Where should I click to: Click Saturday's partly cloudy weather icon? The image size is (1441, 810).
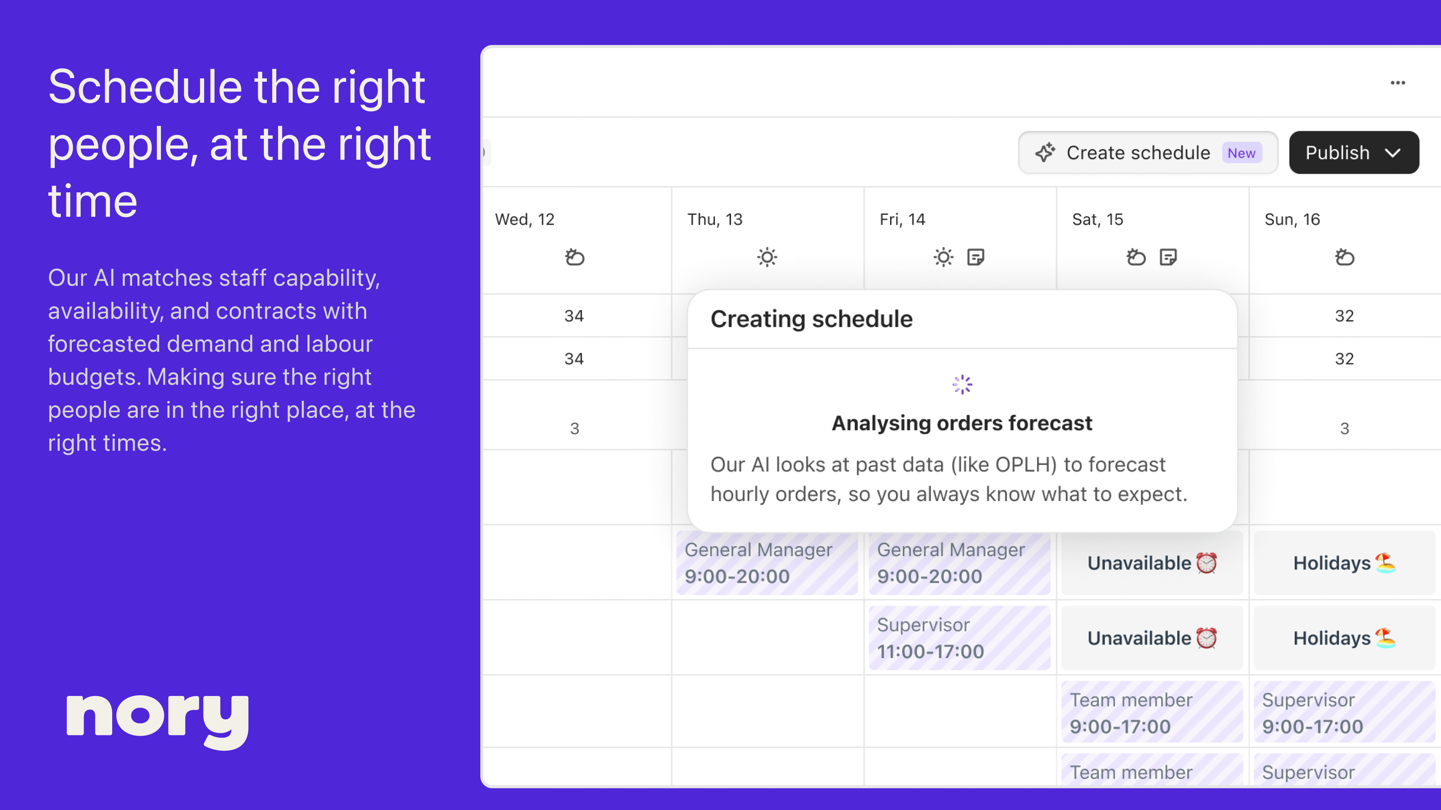coord(1136,257)
